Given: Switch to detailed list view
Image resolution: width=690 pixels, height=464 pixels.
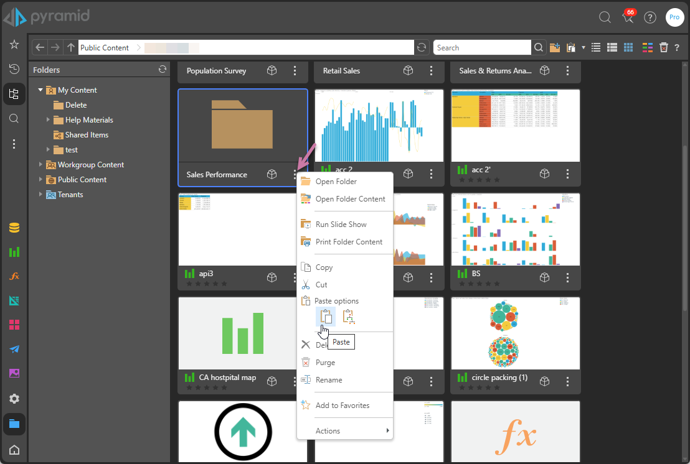Looking at the screenshot, I should [x=612, y=47].
